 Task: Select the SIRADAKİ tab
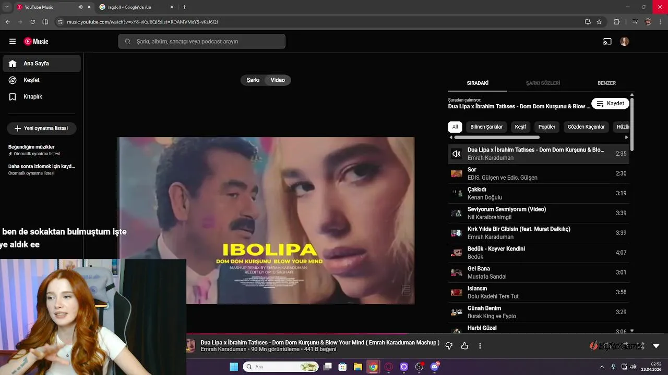click(x=478, y=83)
